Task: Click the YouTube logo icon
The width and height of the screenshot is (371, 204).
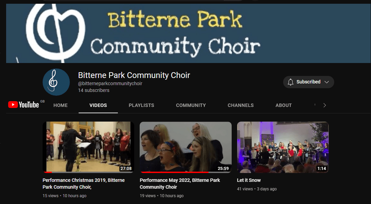Action: pyautogui.click(x=24, y=105)
